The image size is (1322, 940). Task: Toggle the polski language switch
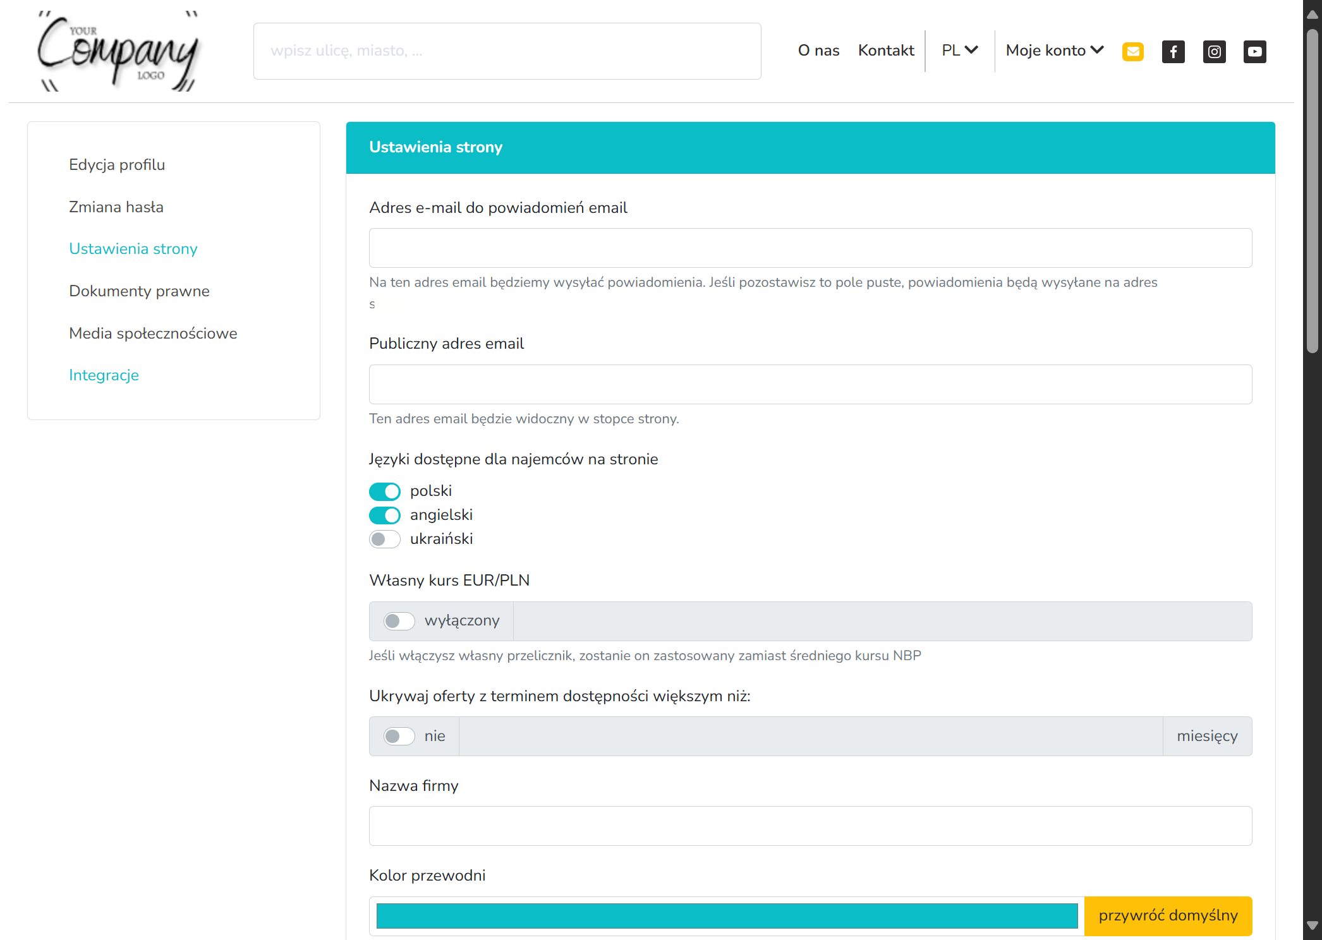385,491
